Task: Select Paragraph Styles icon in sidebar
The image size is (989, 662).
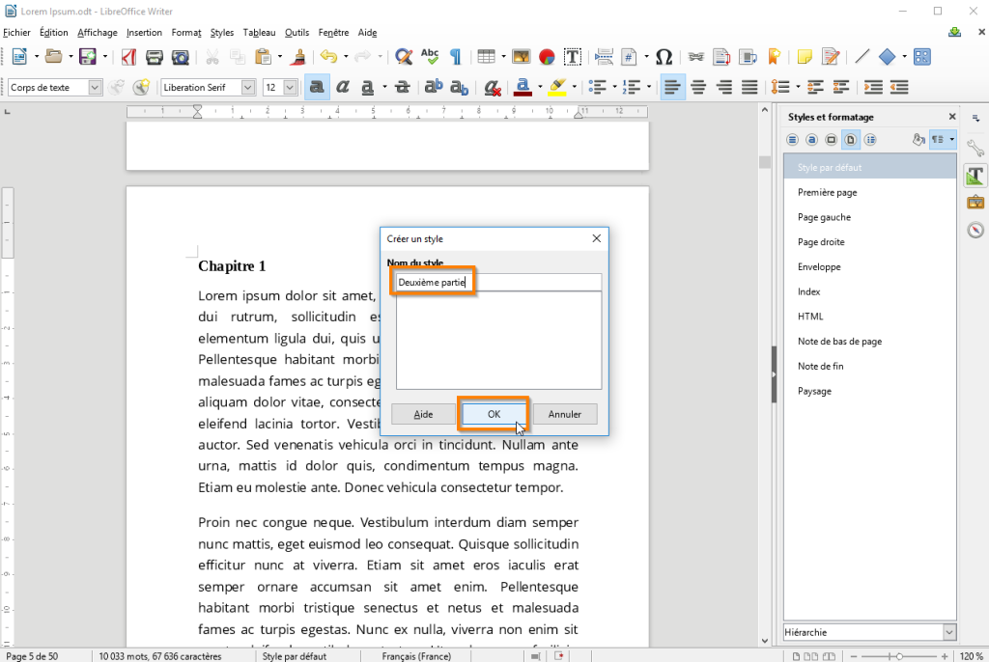Action: (792, 140)
